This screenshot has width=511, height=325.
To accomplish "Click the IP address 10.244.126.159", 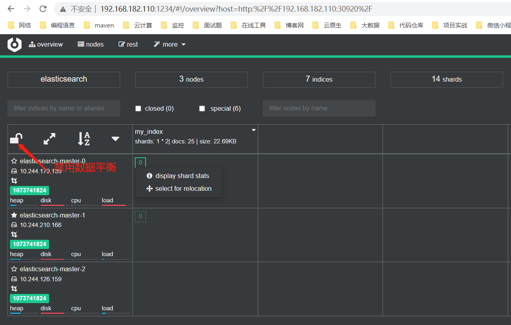I will (41, 279).
